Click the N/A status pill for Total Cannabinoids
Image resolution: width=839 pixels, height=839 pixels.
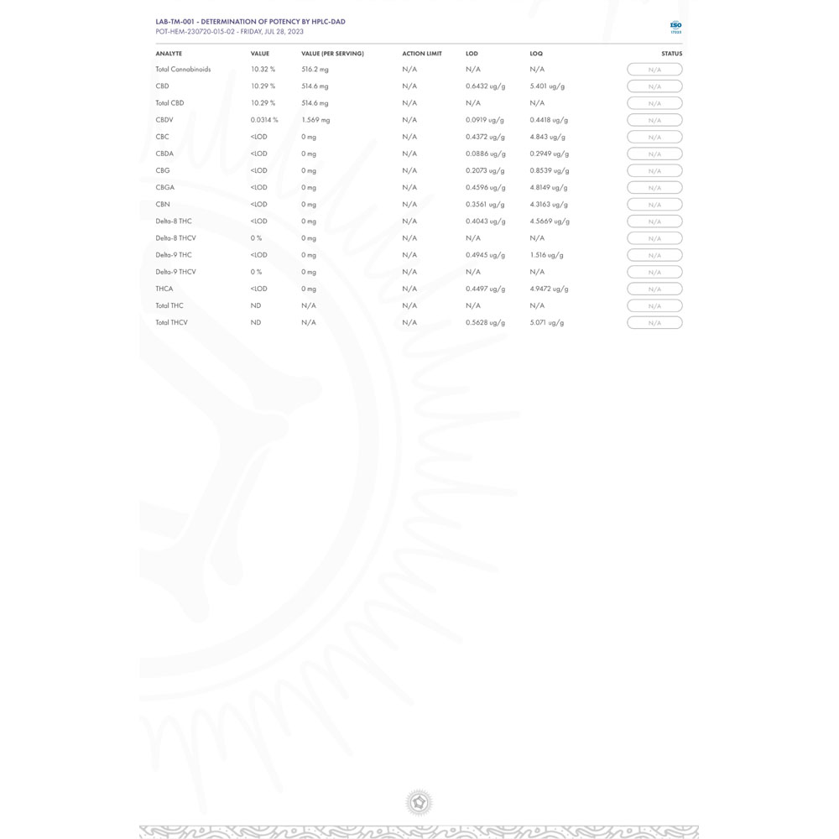[x=654, y=70]
